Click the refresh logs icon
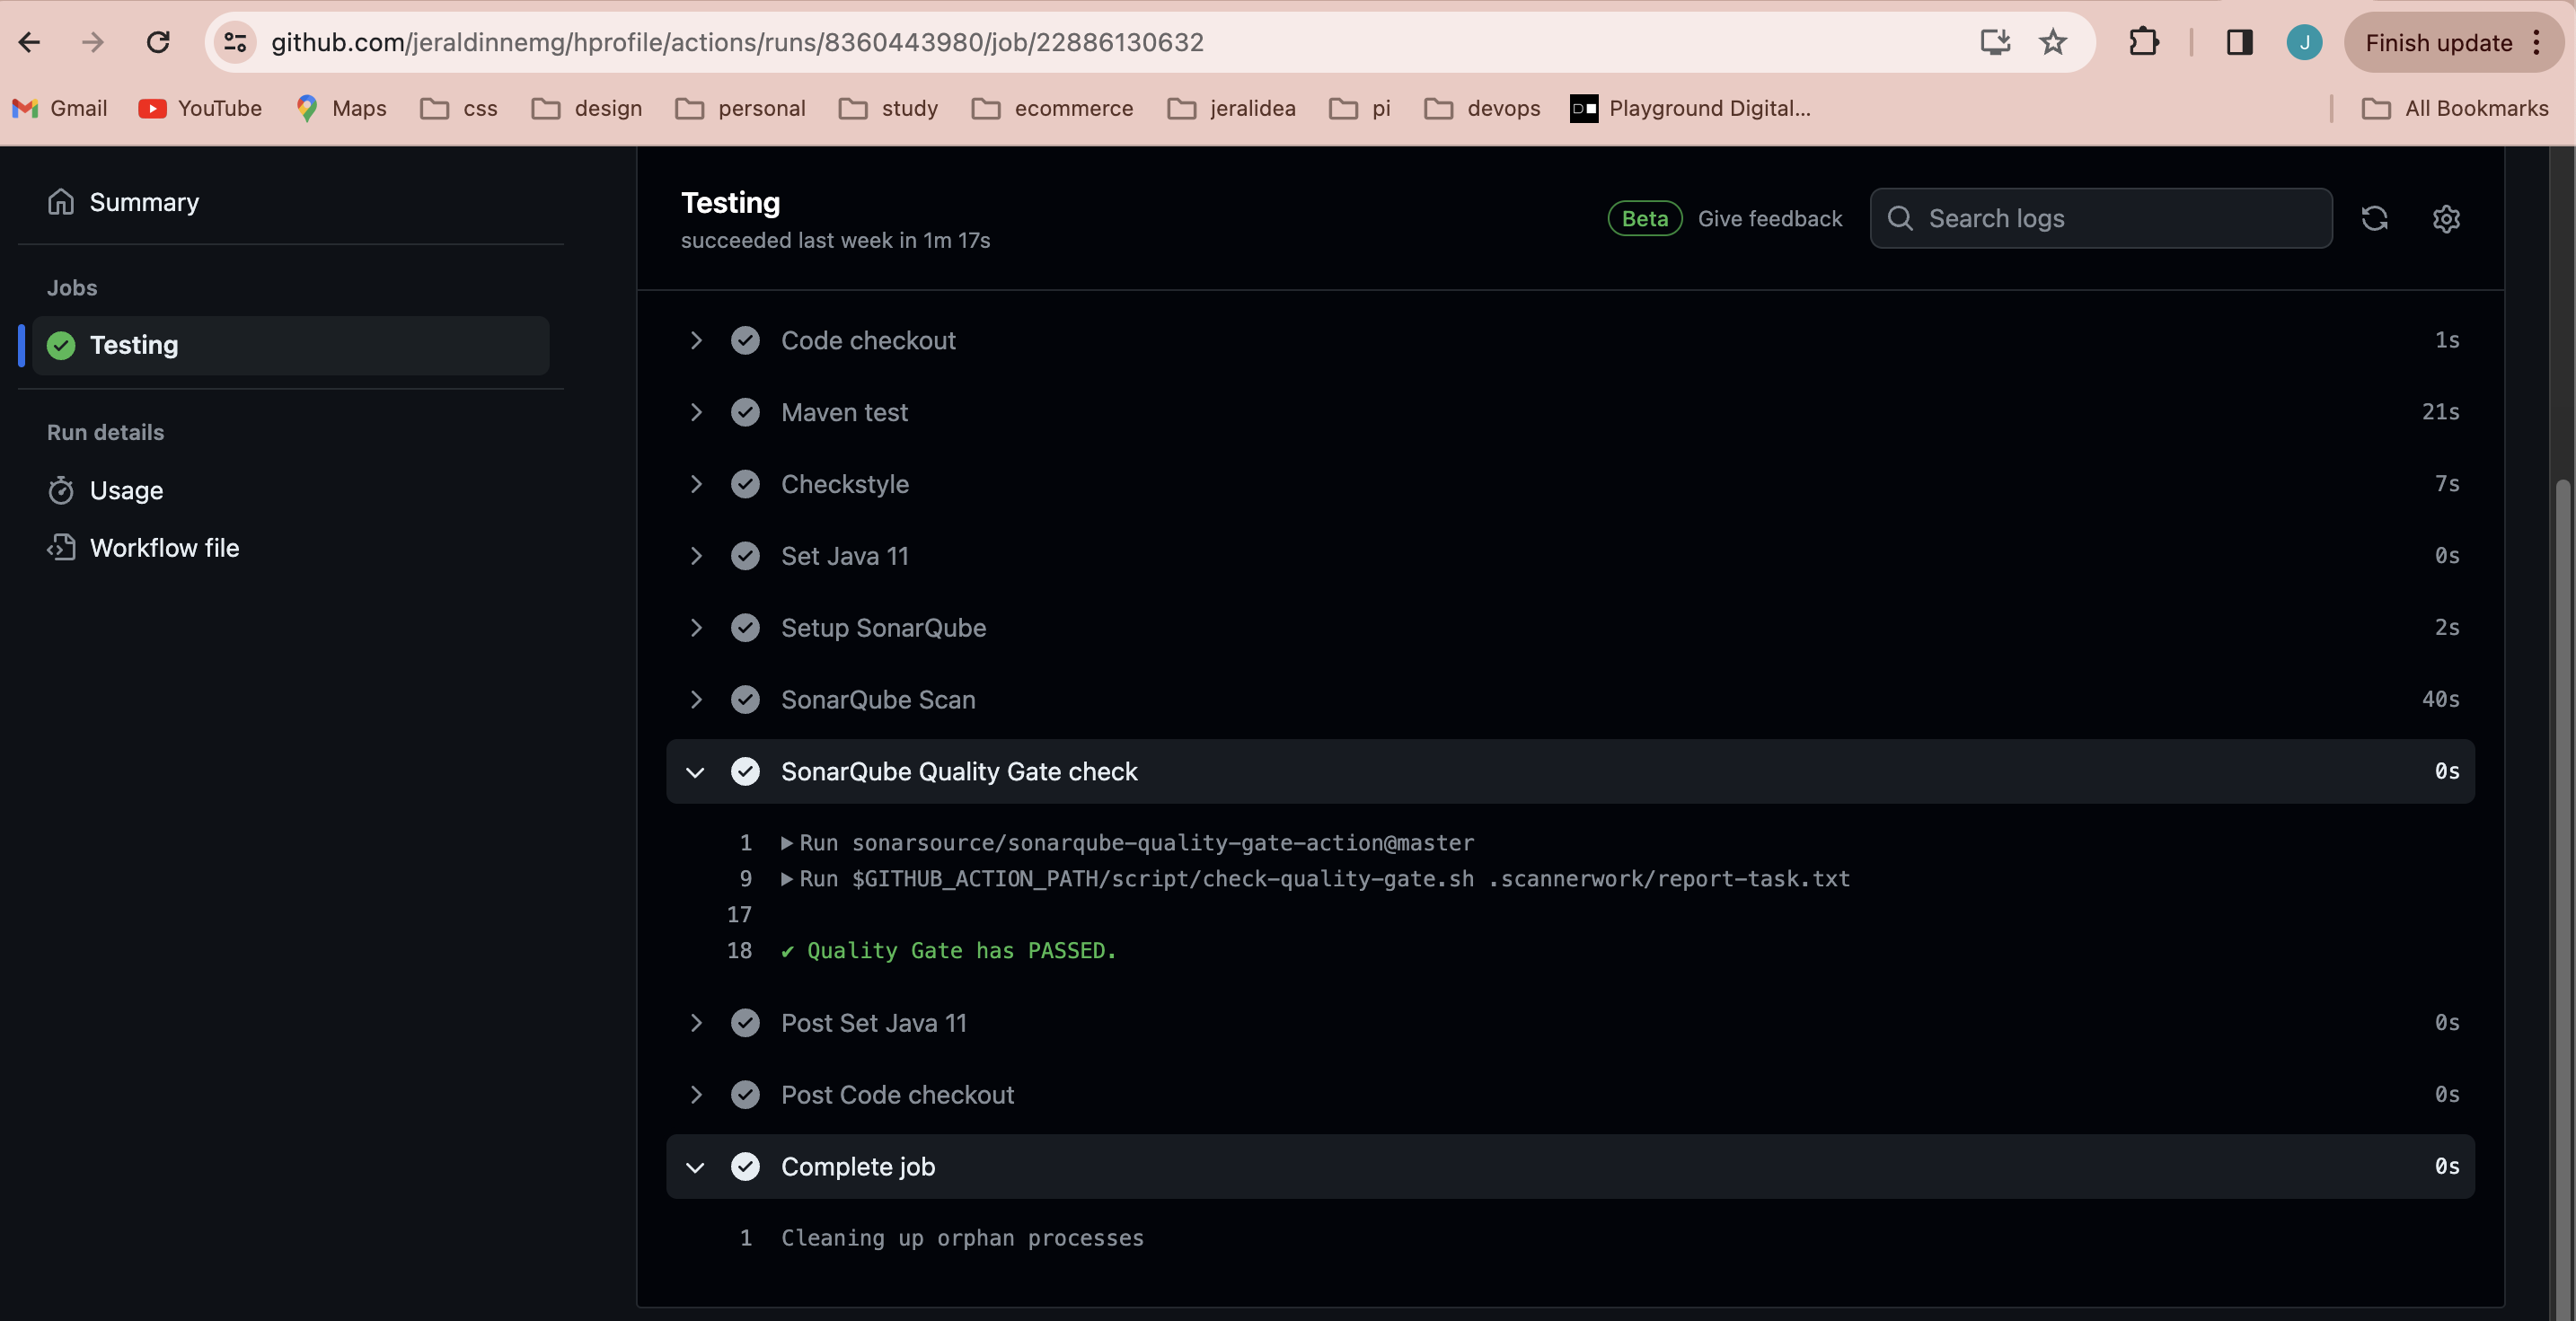Image resolution: width=2576 pixels, height=1321 pixels. pos(2374,218)
